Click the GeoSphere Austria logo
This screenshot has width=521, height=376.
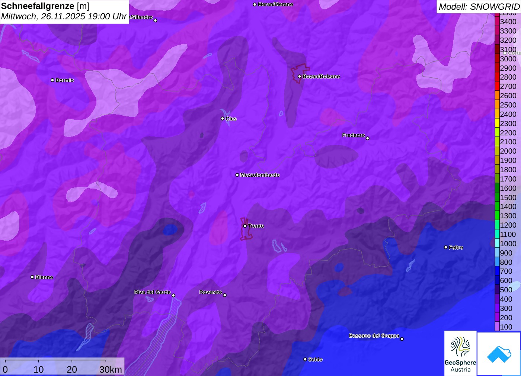click(x=460, y=353)
